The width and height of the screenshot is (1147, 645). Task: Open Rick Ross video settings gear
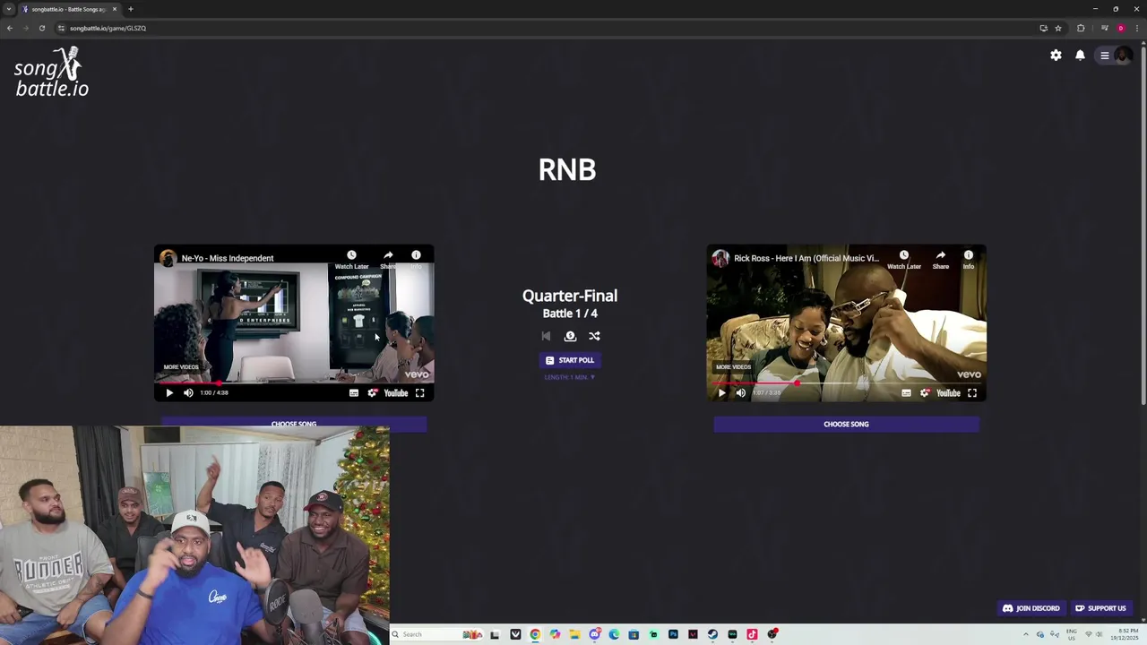(x=925, y=392)
